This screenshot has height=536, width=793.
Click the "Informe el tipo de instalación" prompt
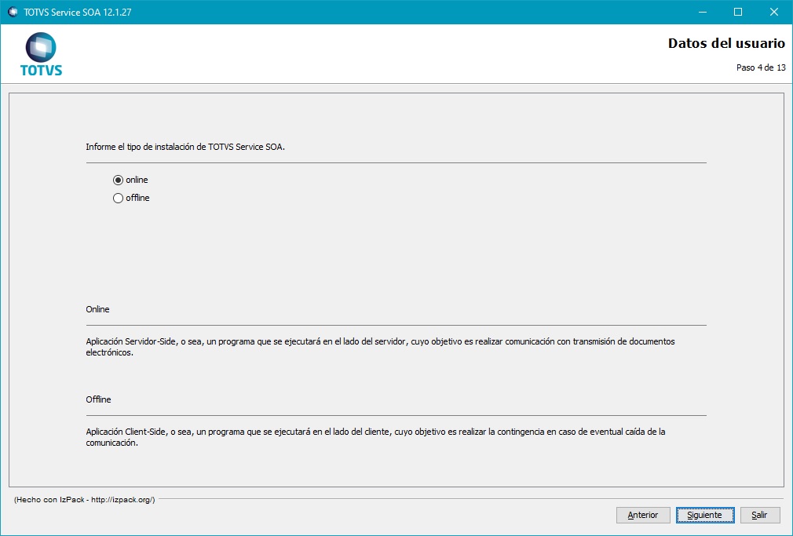point(185,148)
